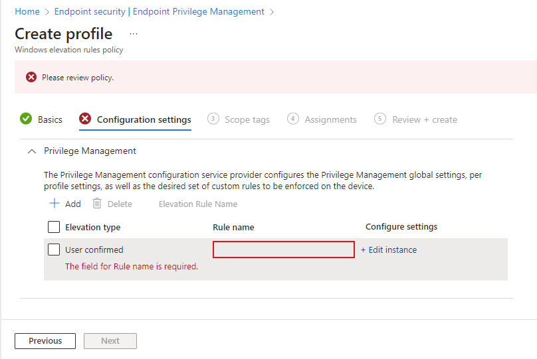This screenshot has width=537, height=359.
Task: Click the chevron after Endpoint Privilege Management
Action: (272, 12)
